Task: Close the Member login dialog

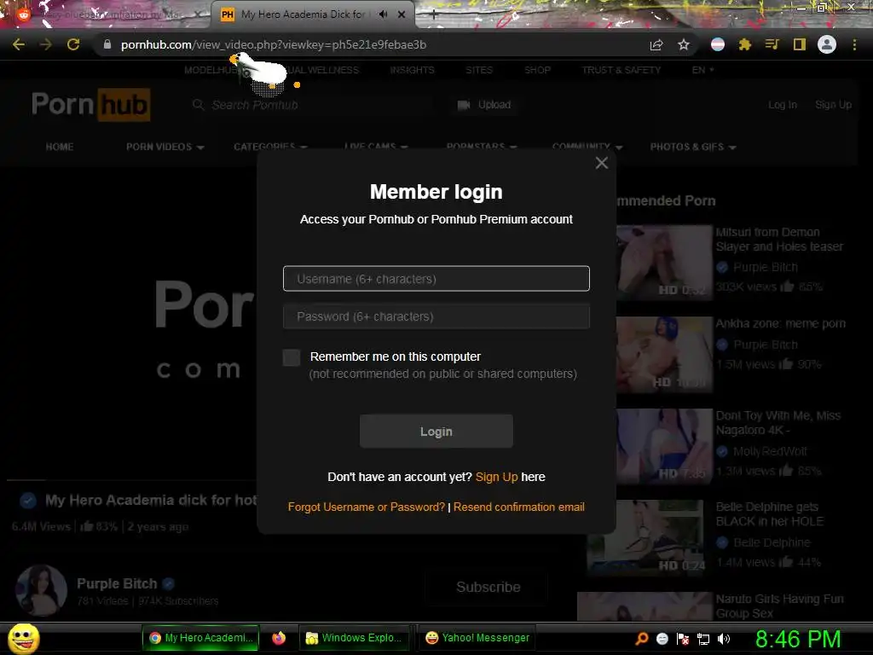Action: pos(601,163)
